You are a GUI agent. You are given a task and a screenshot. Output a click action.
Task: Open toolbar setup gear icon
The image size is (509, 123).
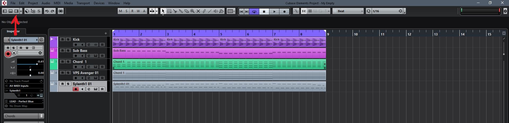pos(505,11)
